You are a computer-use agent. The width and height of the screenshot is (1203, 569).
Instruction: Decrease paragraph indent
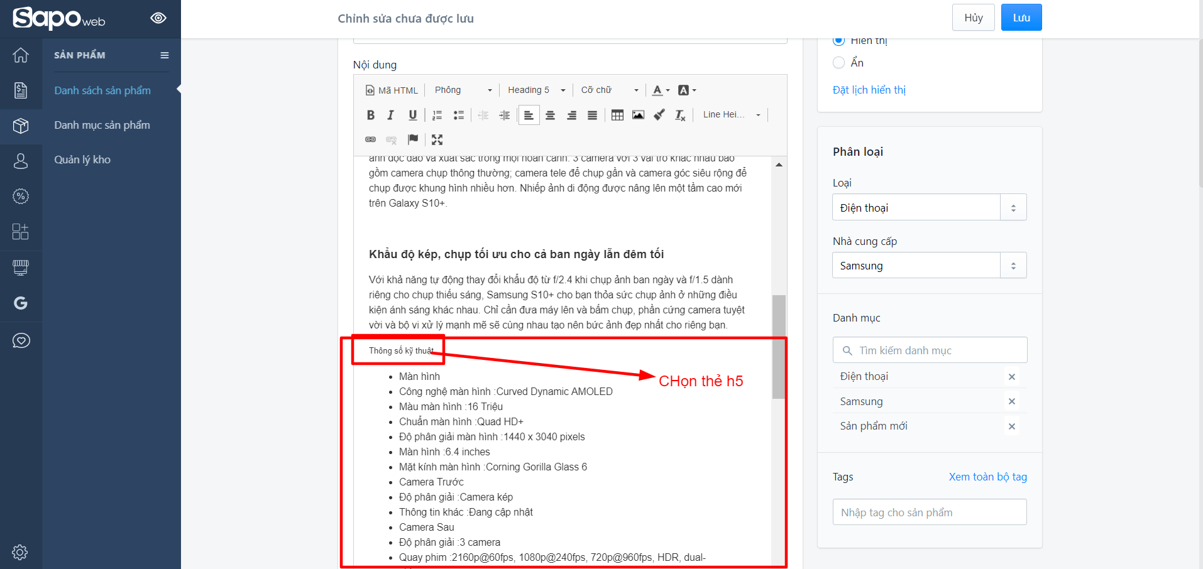483,115
